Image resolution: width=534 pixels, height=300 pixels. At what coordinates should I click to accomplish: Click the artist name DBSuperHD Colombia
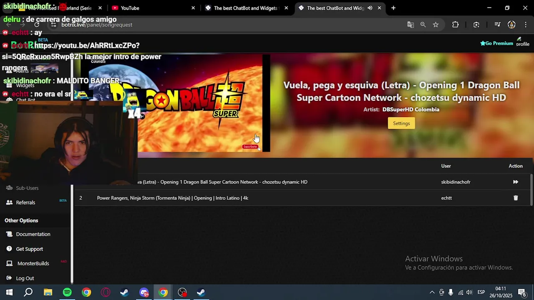point(411,110)
